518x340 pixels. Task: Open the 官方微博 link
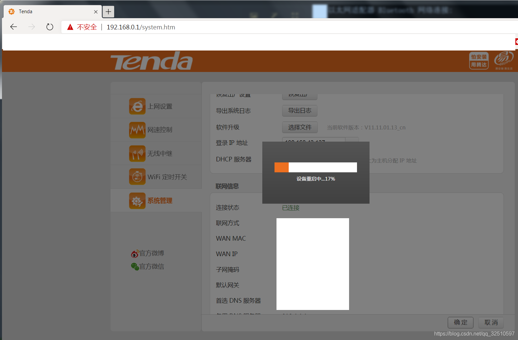pos(152,253)
